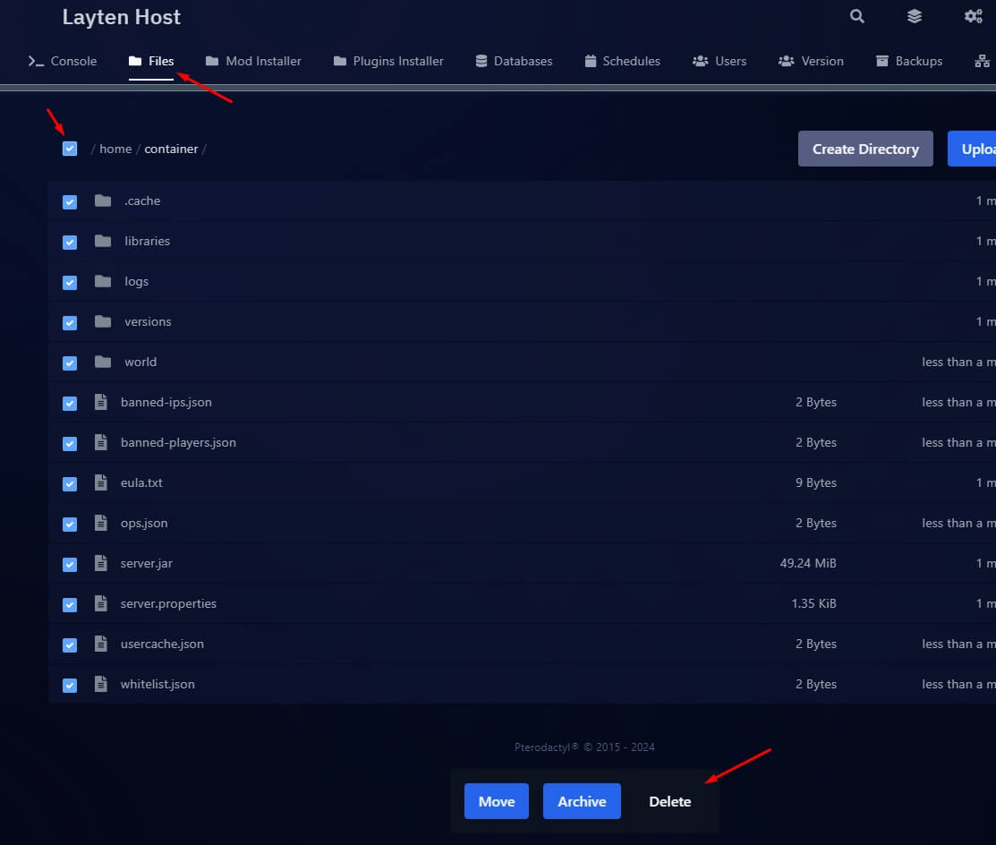Click the ops.json file icon
The image size is (996, 845).
[x=101, y=523]
